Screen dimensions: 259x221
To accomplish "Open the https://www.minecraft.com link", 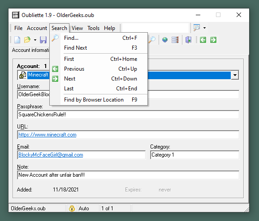I will (47, 135).
